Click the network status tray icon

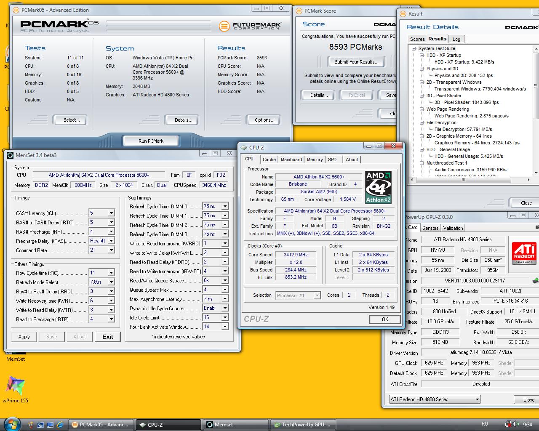(508, 424)
